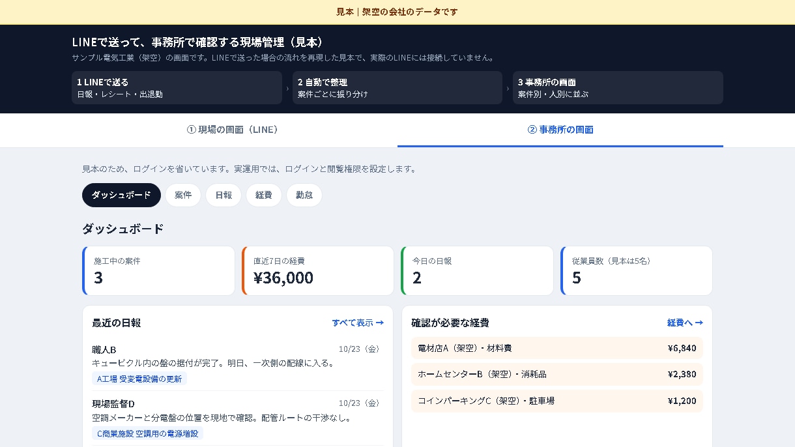
Task: Click step card 3 事務所の画面
Action: [618, 88]
